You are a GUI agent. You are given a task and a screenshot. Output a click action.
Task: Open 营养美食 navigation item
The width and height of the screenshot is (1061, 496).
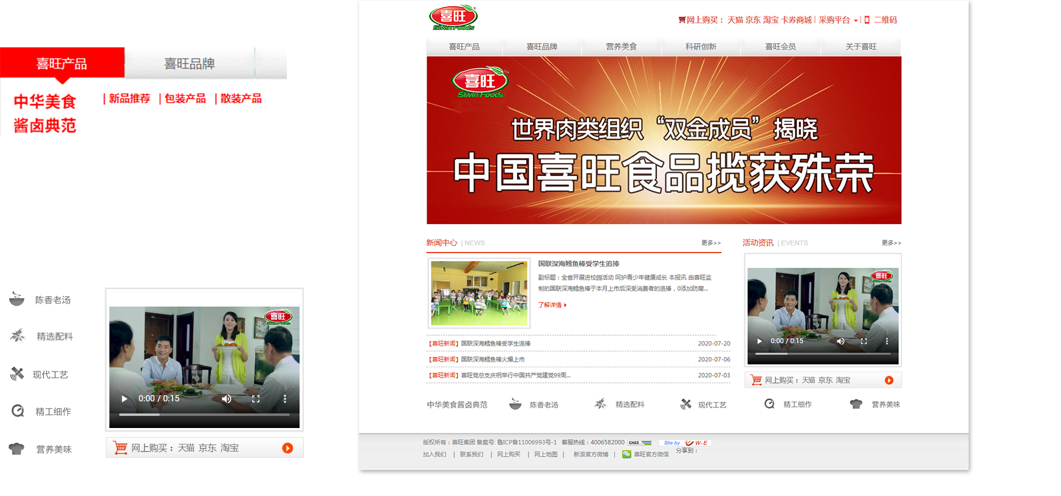622,47
